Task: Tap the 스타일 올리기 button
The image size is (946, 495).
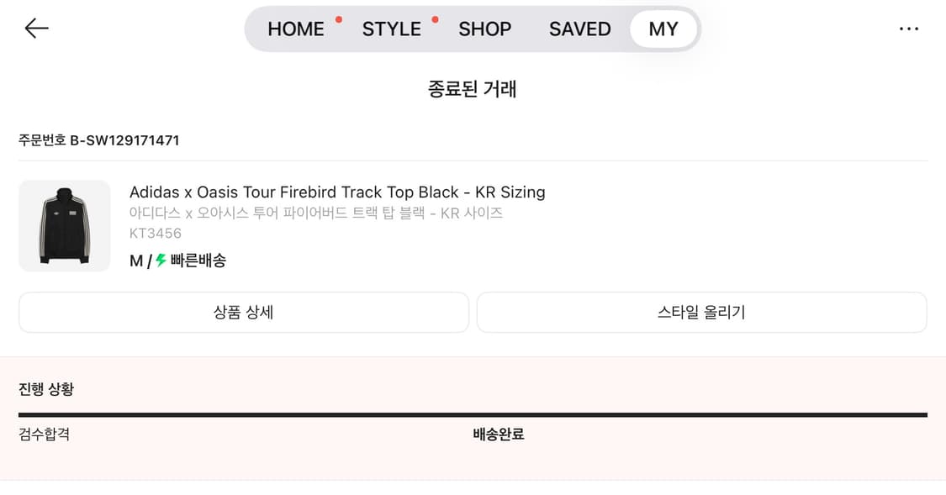Action: coord(701,313)
